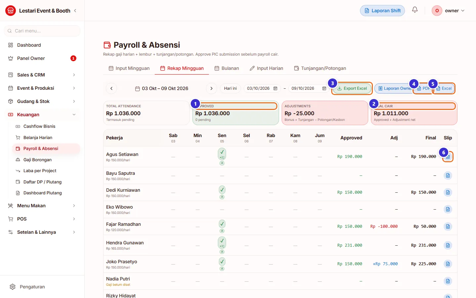Open Gaji Borongan in sidebar
Viewport: 476px width, 298px height.
tap(46, 160)
